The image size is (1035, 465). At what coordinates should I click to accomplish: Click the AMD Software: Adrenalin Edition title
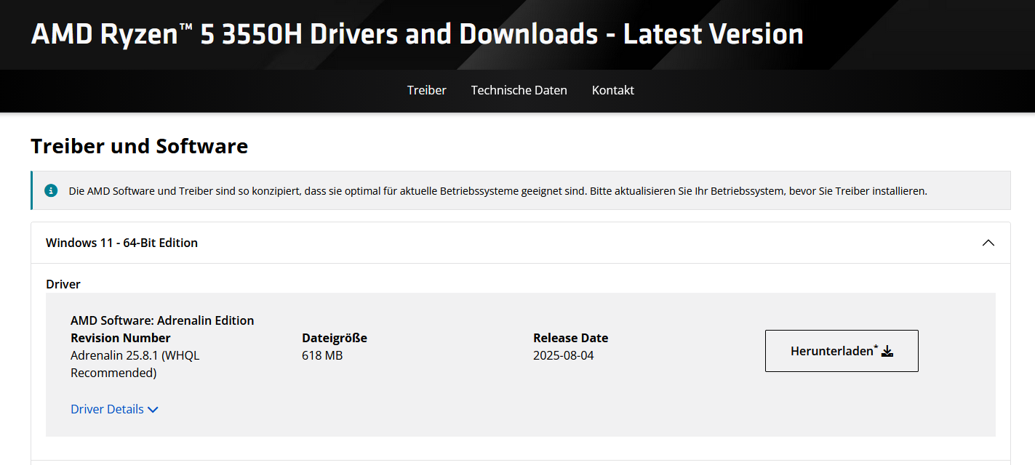coord(162,320)
